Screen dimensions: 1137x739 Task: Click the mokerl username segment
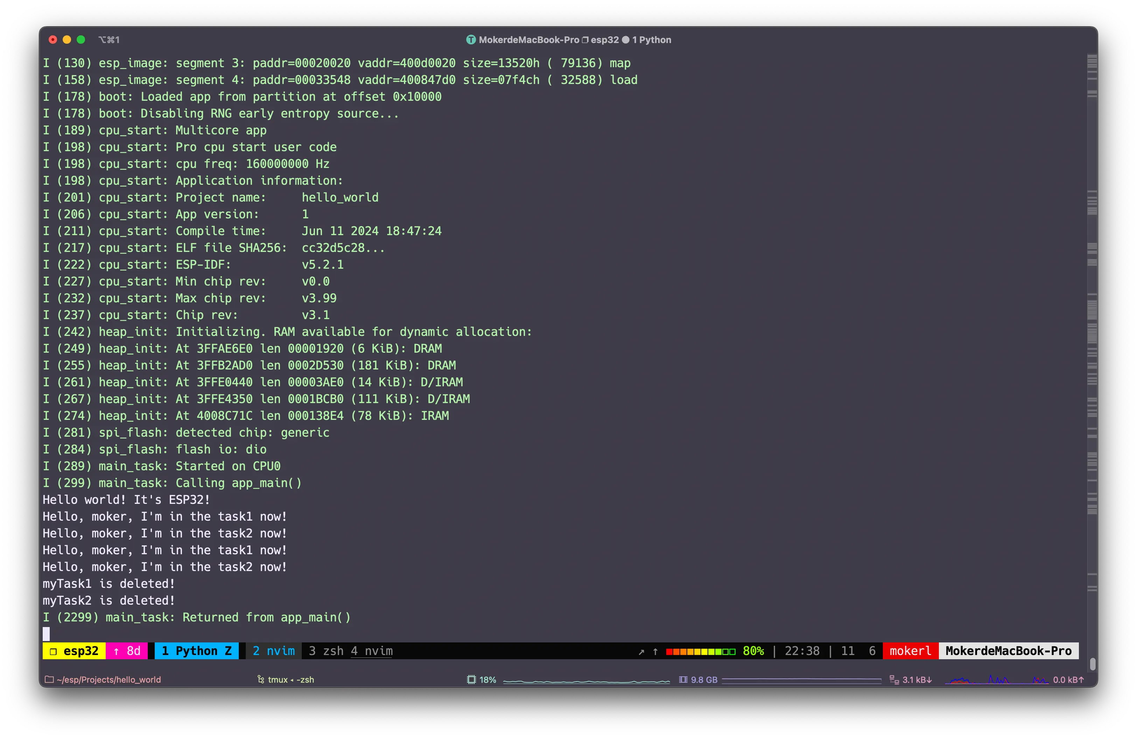[x=911, y=651]
